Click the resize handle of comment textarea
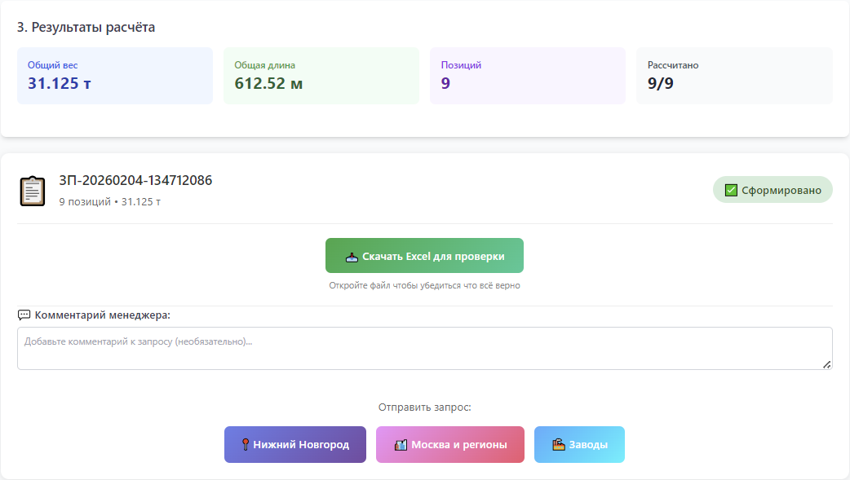 (x=826, y=364)
